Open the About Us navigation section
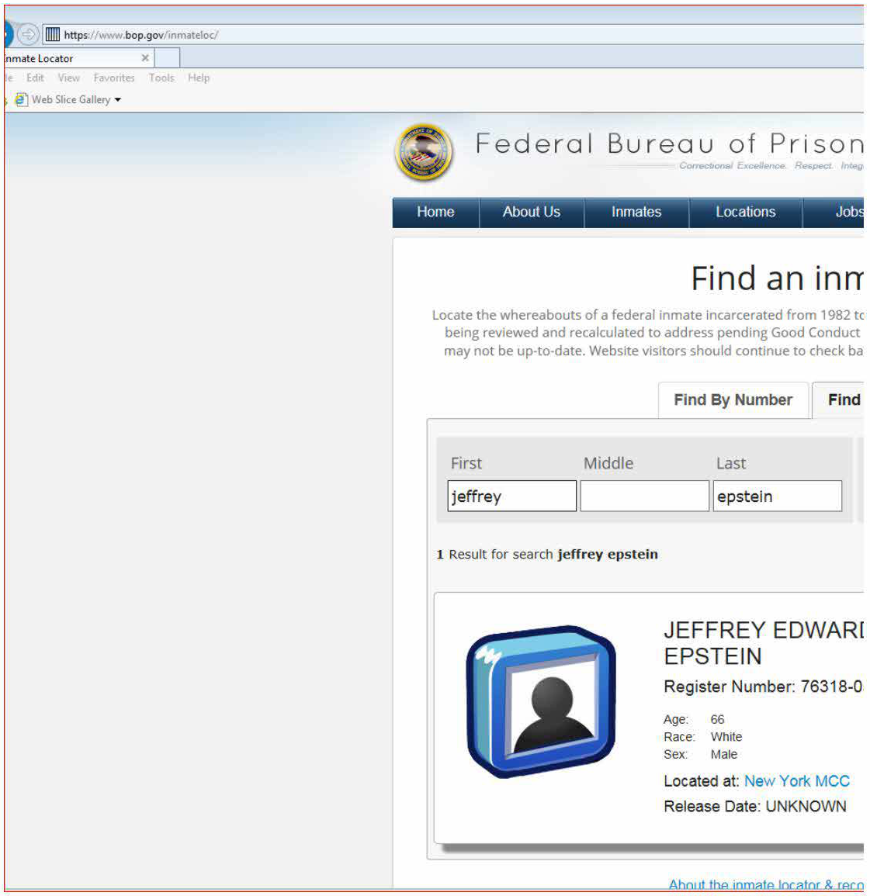Image resolution: width=870 pixels, height=896 pixels. point(531,212)
